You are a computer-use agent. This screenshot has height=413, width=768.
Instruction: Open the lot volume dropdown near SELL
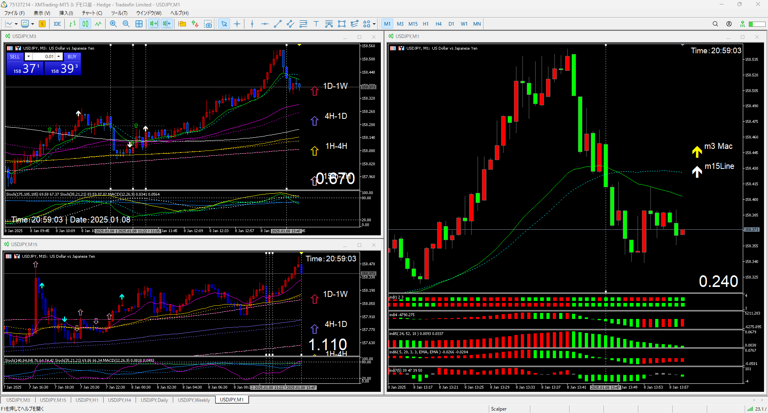[28, 56]
